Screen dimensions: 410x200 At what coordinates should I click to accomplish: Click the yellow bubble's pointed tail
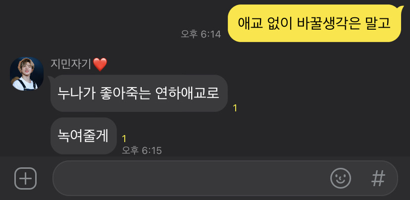pos(402,8)
